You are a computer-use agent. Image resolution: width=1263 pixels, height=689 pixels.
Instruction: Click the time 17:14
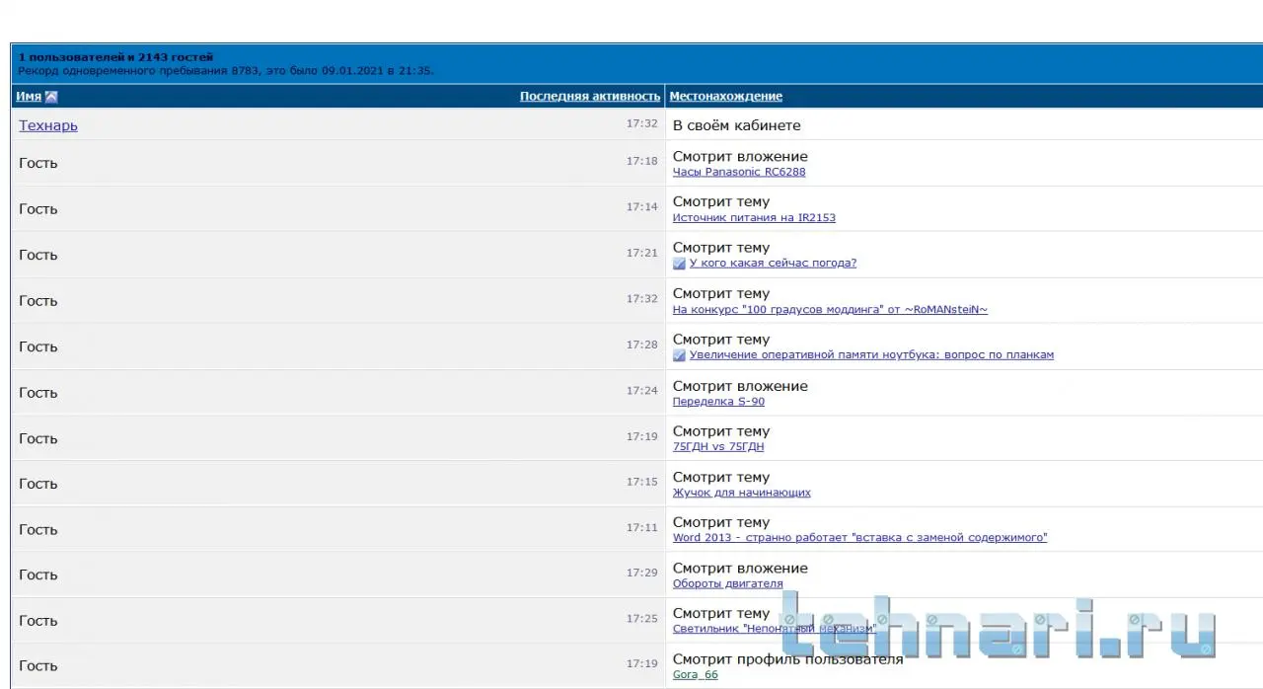pyautogui.click(x=641, y=207)
